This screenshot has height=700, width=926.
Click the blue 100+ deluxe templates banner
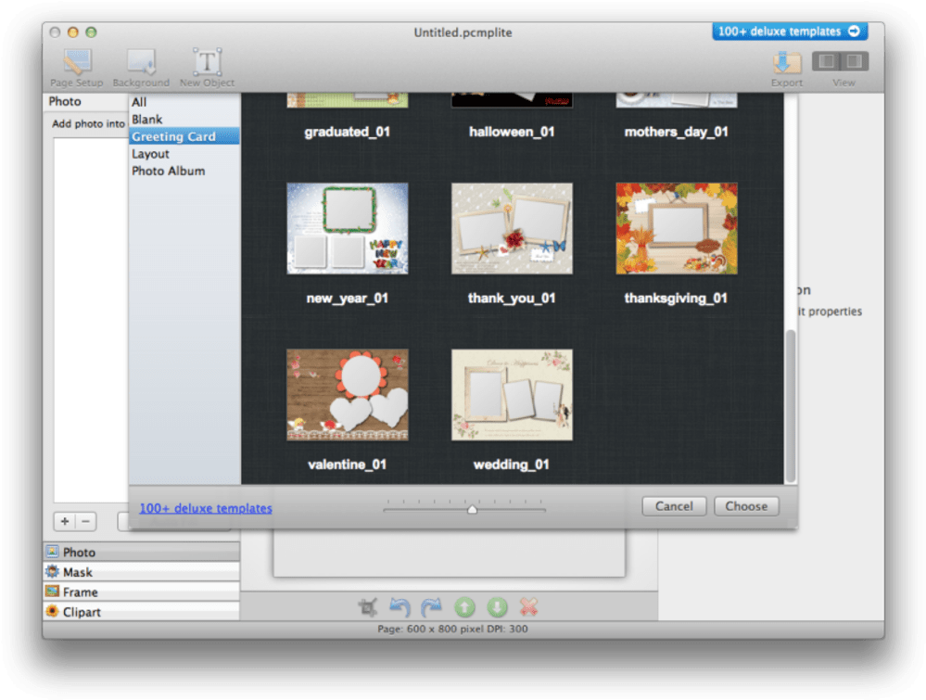[790, 32]
